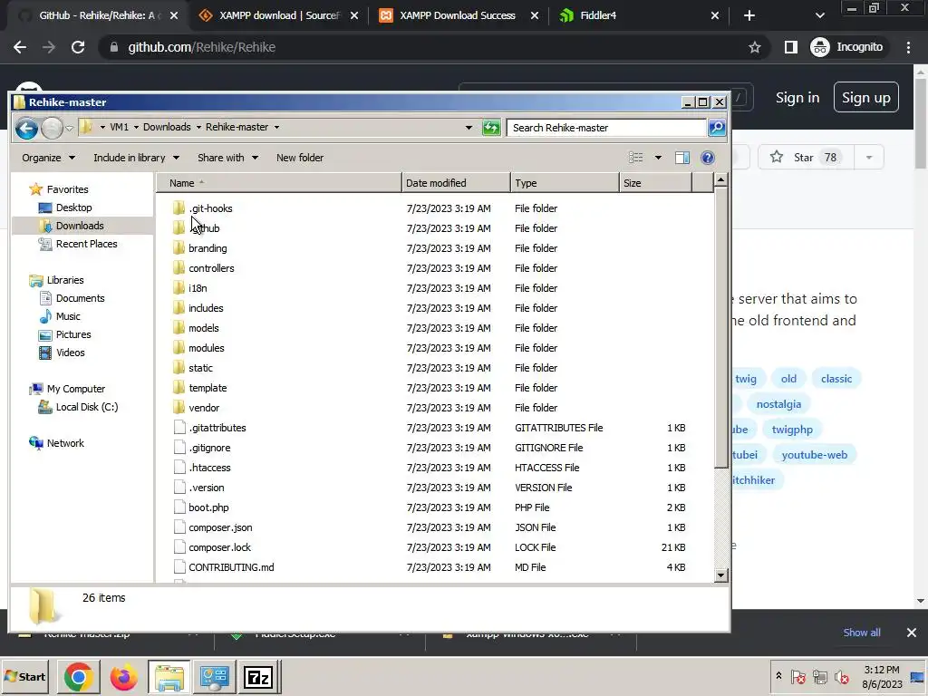928x696 pixels.
Task: Select Network in the navigation pane
Action: [x=65, y=443]
